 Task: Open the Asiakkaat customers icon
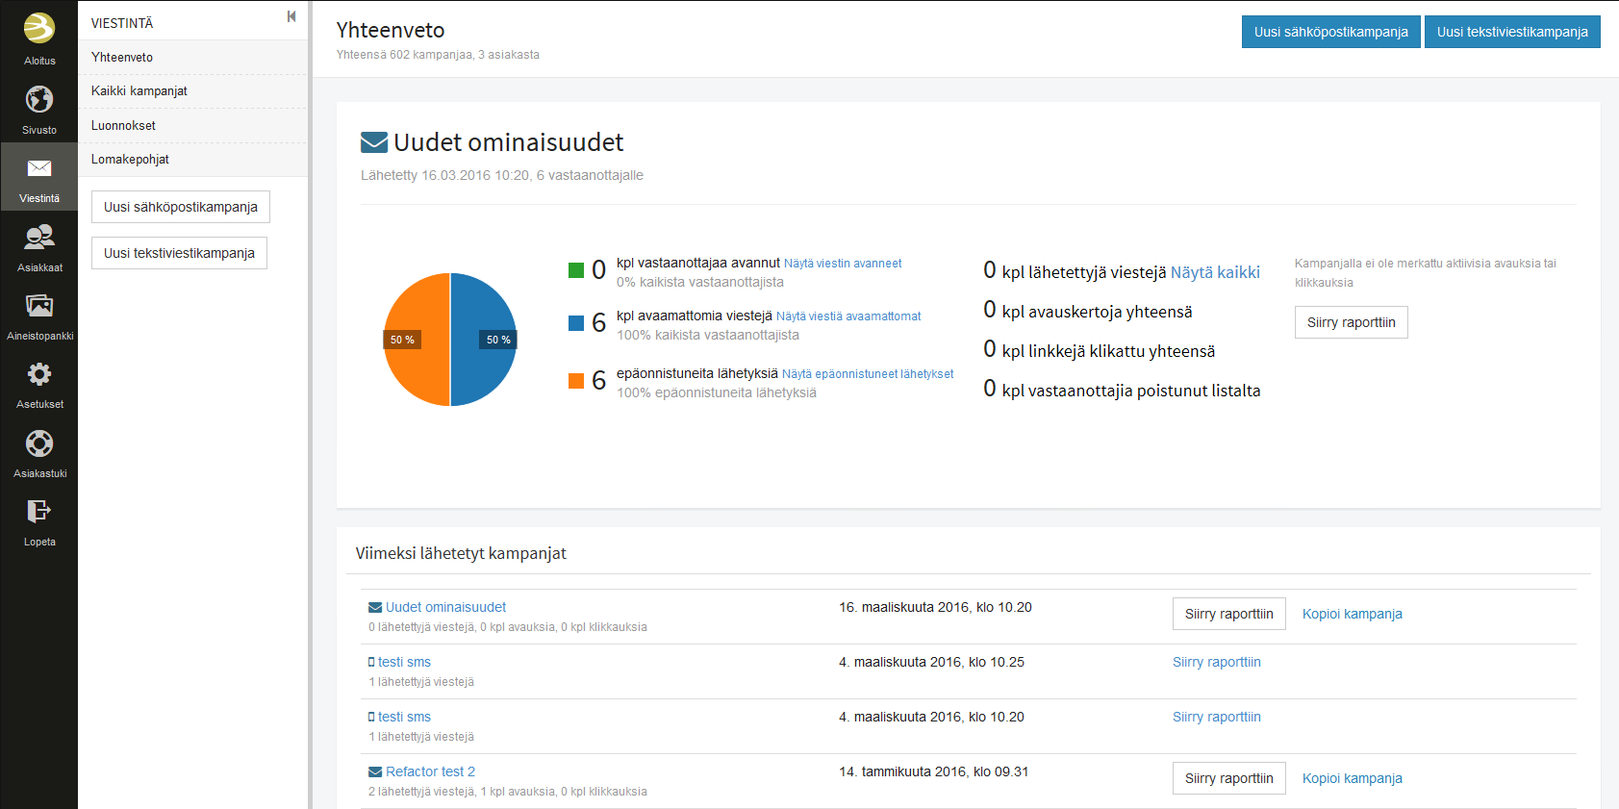pyautogui.click(x=39, y=238)
